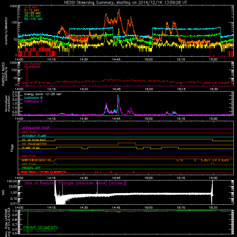Select the ECLIPSE FLAG label
This screenshot has height=237, width=237.
coord(32,152)
